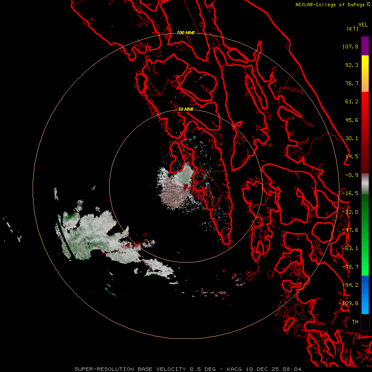This screenshot has width=372, height=372.
Task: Click the TH legend label
Action: click(355, 322)
